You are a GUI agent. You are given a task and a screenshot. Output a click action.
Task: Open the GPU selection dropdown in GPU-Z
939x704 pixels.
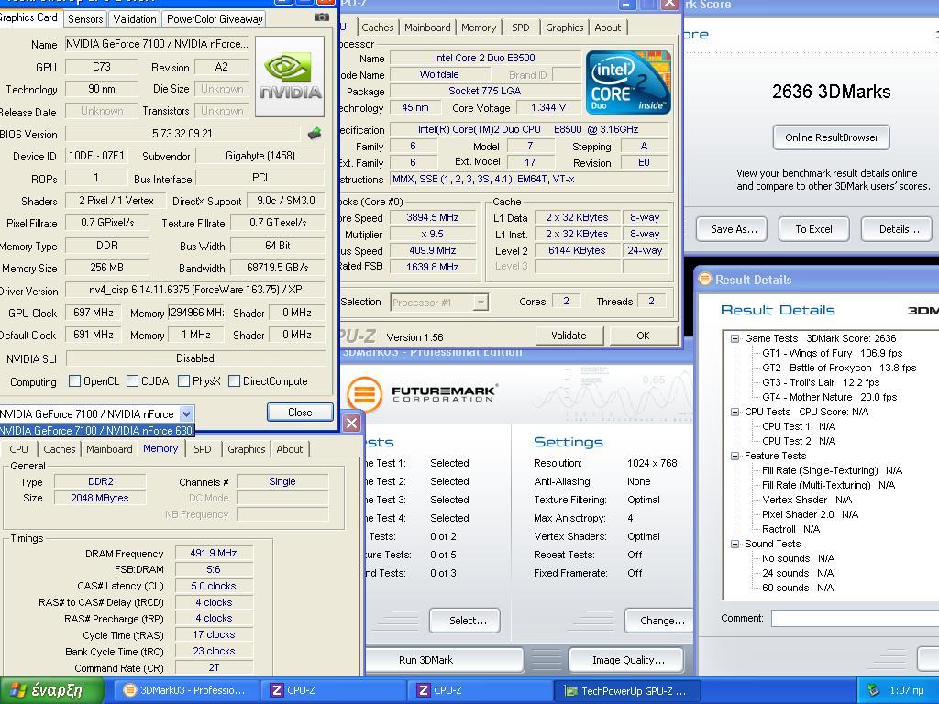[187, 413]
